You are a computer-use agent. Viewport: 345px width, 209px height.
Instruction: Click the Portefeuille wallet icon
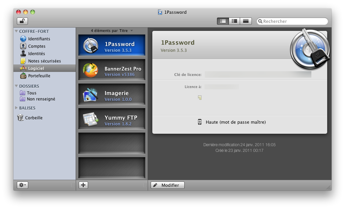[x=23, y=76]
